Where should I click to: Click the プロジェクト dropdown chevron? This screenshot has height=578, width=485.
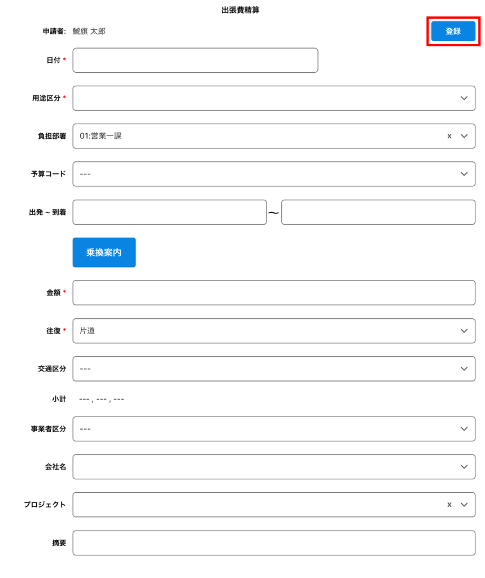pyautogui.click(x=464, y=505)
